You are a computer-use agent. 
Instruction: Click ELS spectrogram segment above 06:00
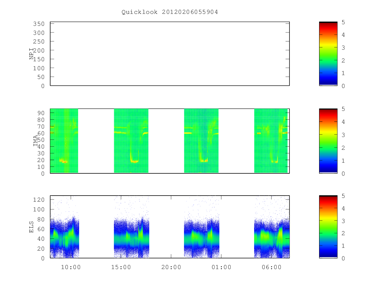(x=272, y=227)
